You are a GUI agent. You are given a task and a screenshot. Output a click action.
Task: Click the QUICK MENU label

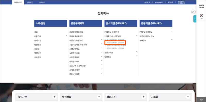point(201,7)
